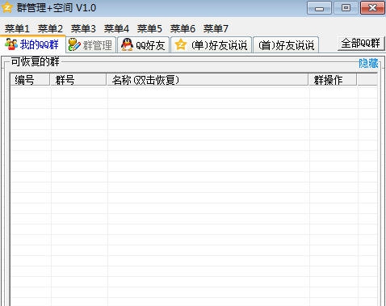Screen dimensions: 386x306
Task: Open the 菜单5 menu
Action: click(x=149, y=28)
